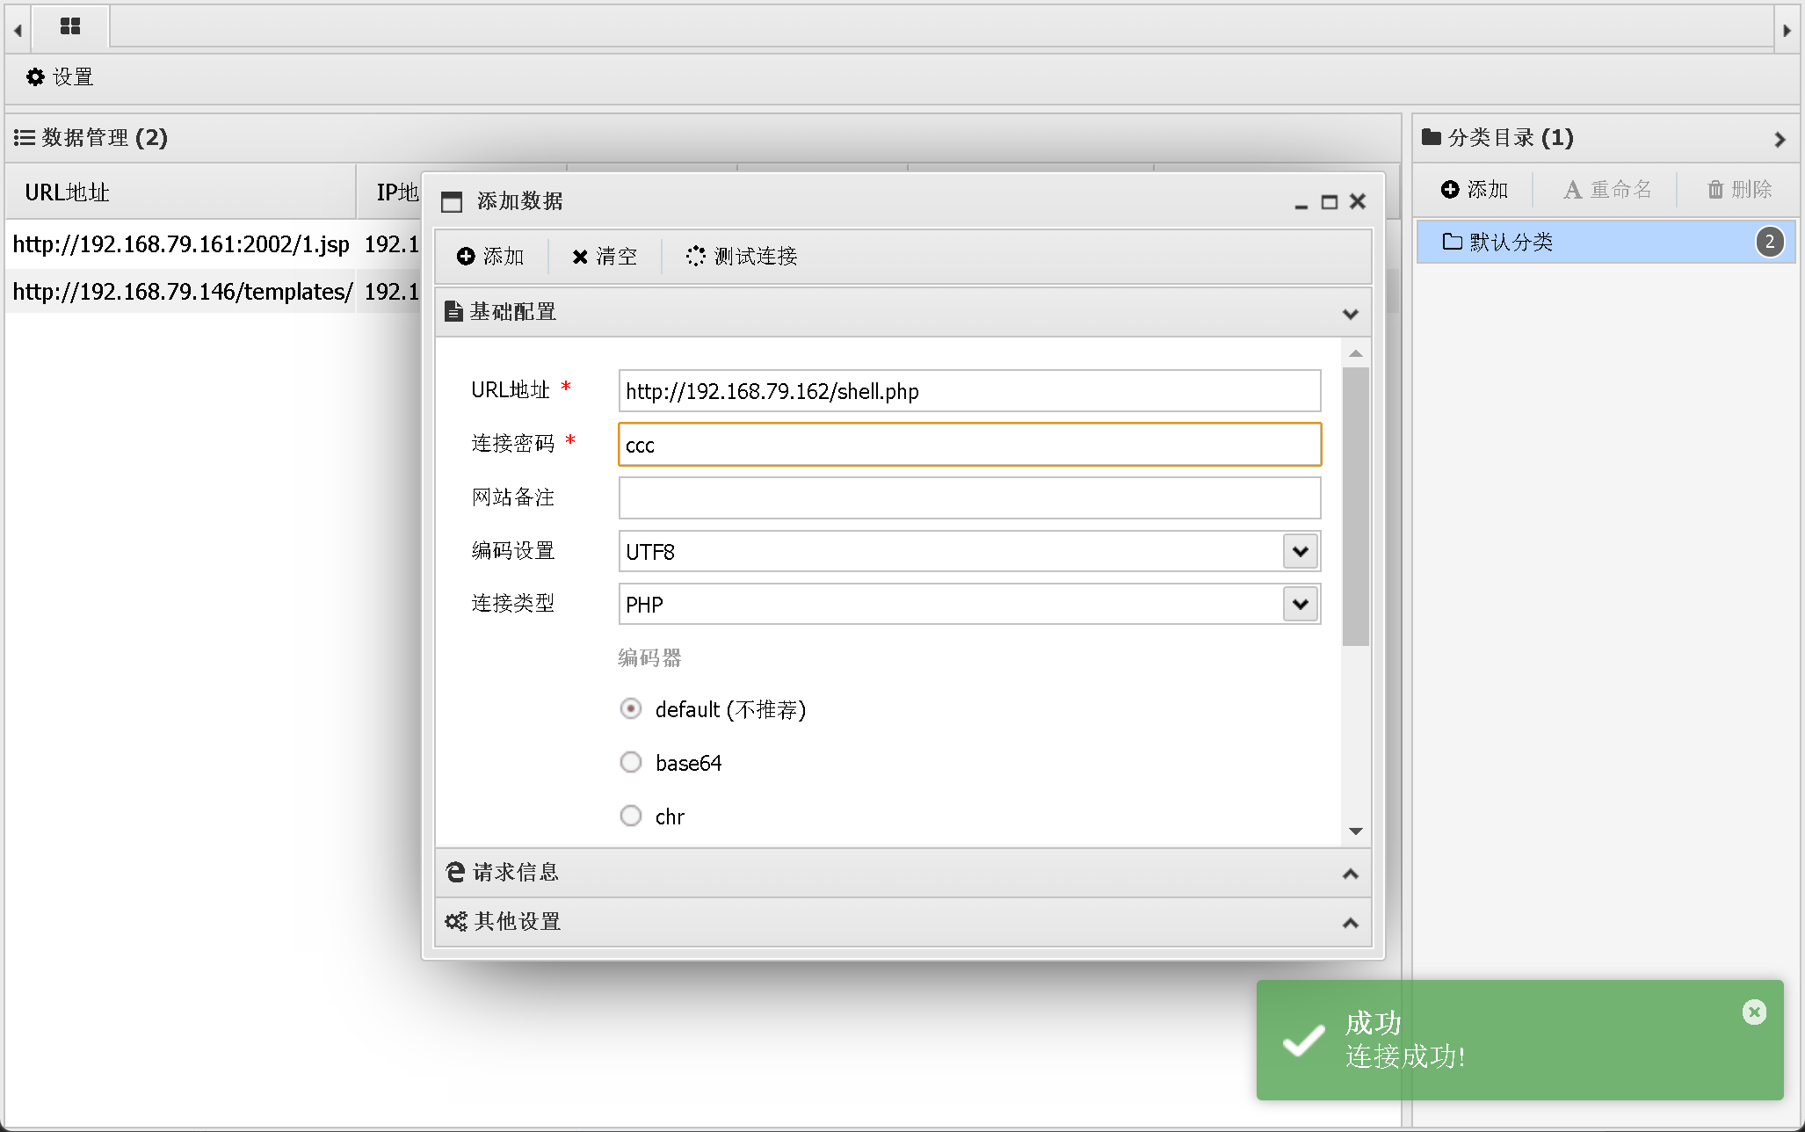Image resolution: width=1805 pixels, height=1132 pixels.
Task: Click the 清空 X icon button
Action: coord(580,257)
